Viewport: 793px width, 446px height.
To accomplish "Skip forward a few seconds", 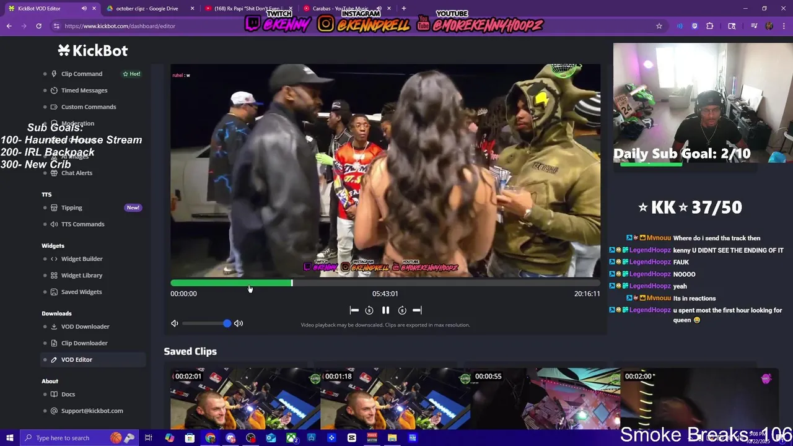I will pyautogui.click(x=402, y=310).
